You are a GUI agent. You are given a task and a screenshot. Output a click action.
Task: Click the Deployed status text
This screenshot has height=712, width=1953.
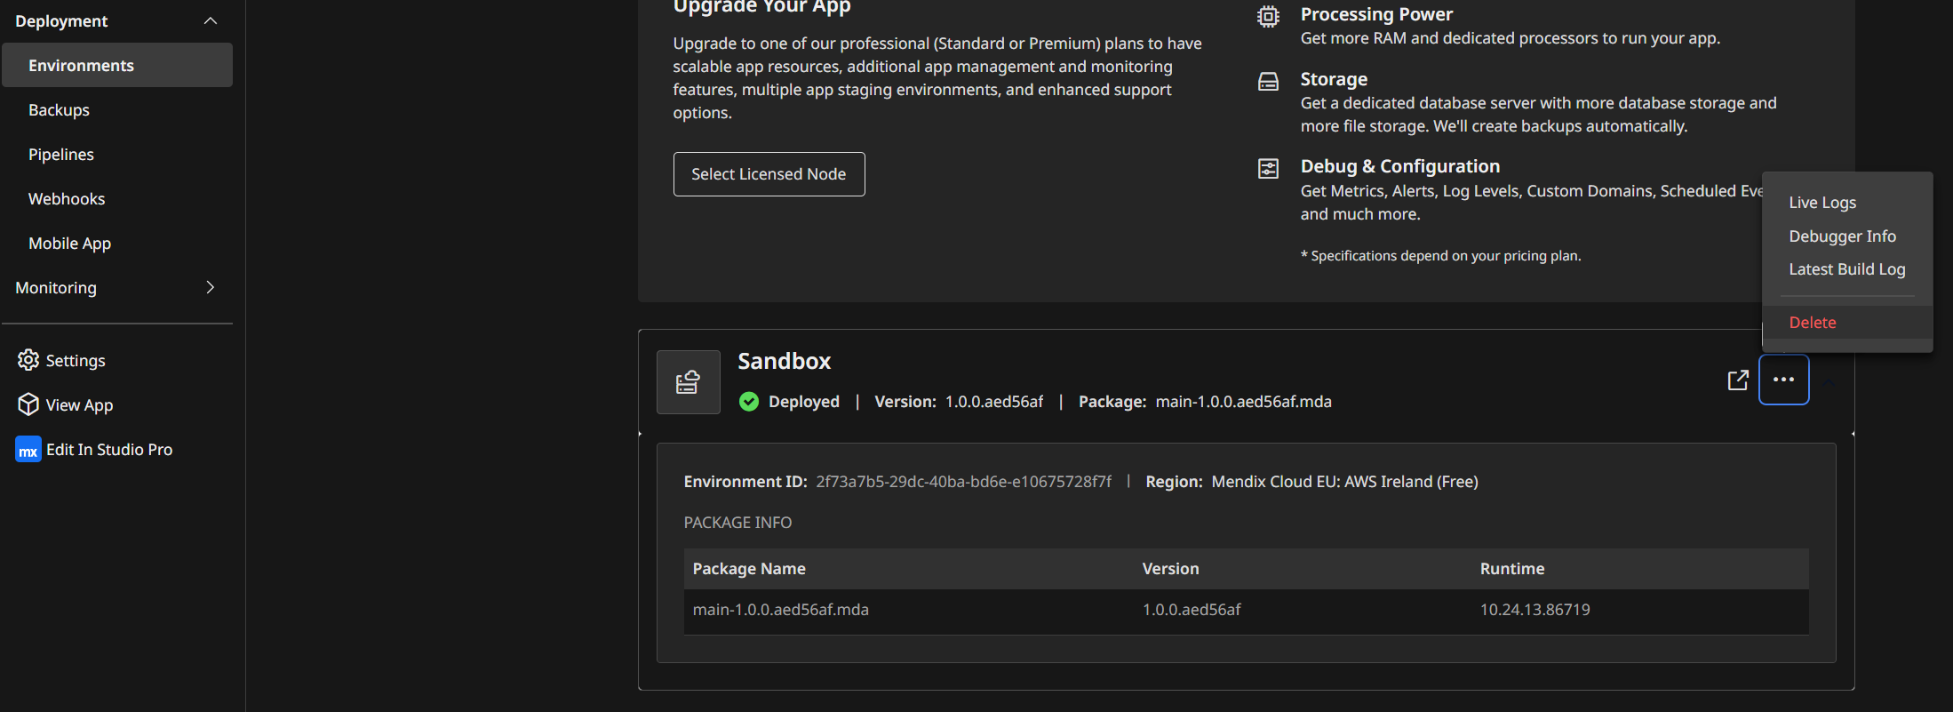pyautogui.click(x=804, y=402)
